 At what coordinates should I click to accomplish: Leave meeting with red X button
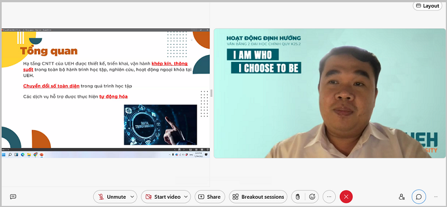pos(346,197)
